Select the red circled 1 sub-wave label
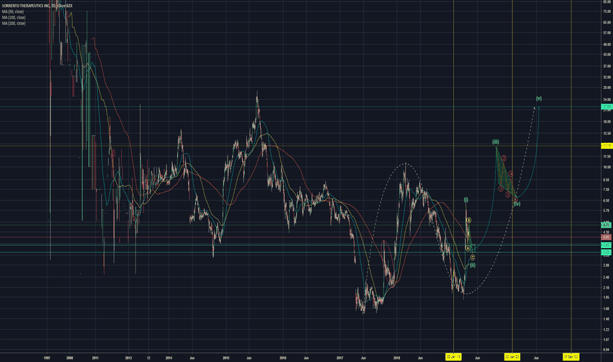The height and width of the screenshot is (362, 613). point(501,189)
